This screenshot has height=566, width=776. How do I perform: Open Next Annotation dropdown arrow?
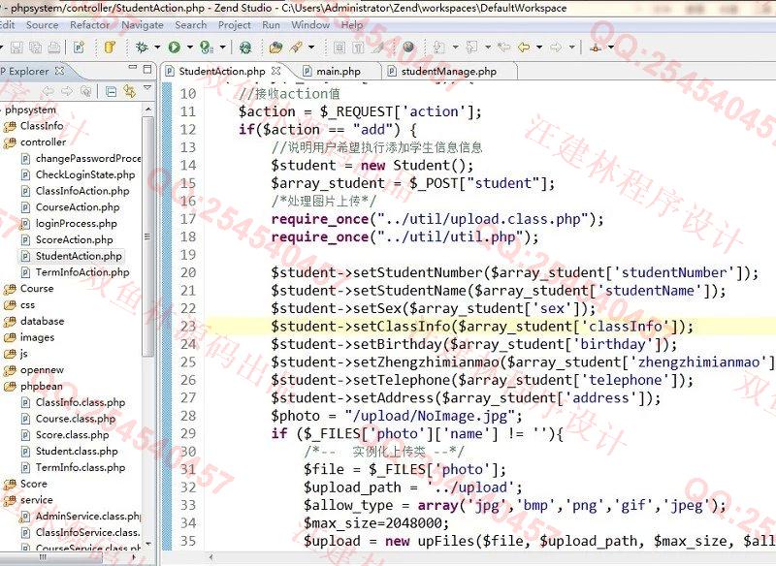(455, 47)
